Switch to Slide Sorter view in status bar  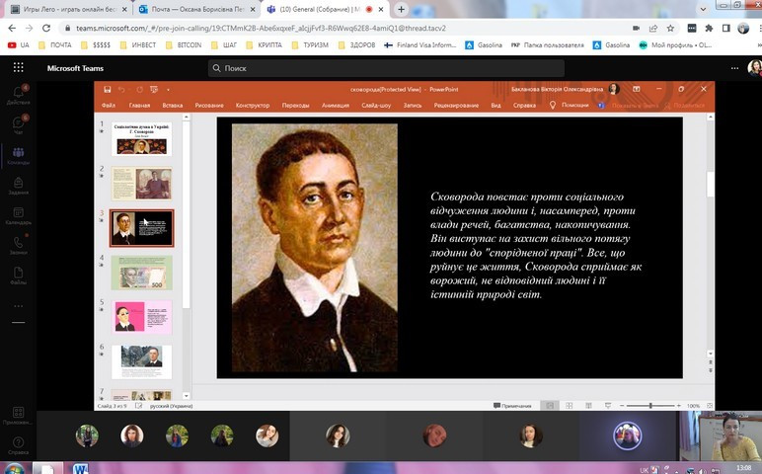click(568, 406)
